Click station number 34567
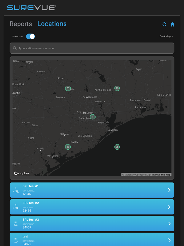Screen dimensions: 184x246 (x=27, y=227)
